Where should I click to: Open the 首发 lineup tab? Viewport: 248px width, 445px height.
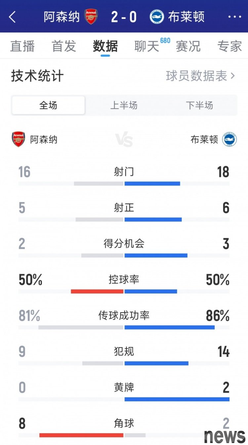pyautogui.click(x=64, y=46)
